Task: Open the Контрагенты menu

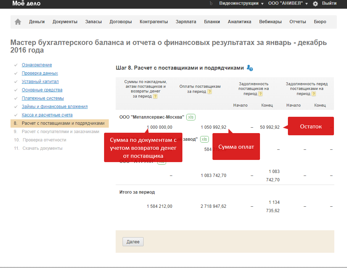Action: click(154, 22)
